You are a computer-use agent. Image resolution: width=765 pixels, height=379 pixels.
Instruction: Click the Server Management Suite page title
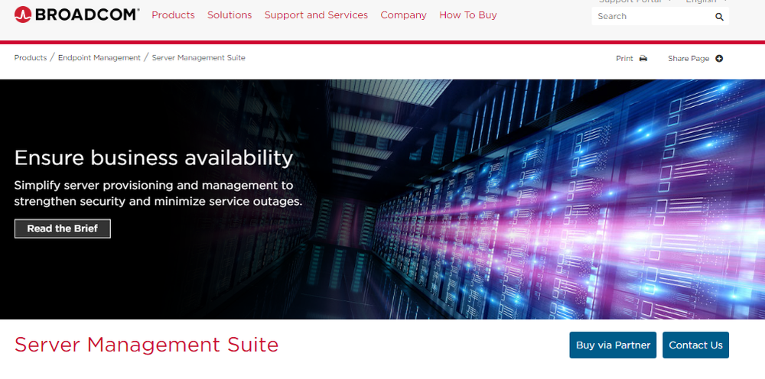tap(146, 345)
